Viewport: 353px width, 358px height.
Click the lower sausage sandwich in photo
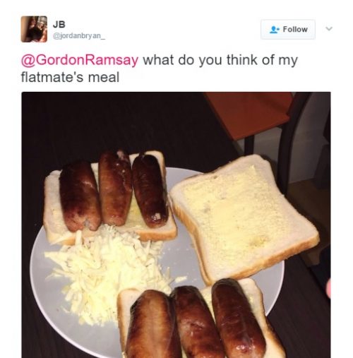[200, 320]
